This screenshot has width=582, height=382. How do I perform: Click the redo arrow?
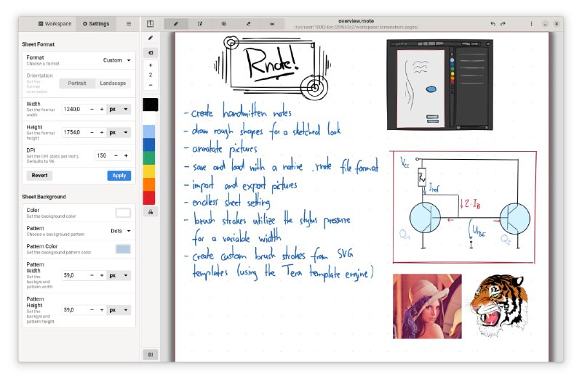tap(503, 24)
